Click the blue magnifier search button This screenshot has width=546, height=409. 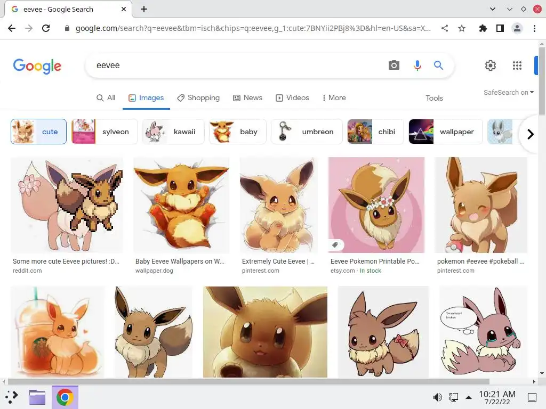(x=438, y=65)
